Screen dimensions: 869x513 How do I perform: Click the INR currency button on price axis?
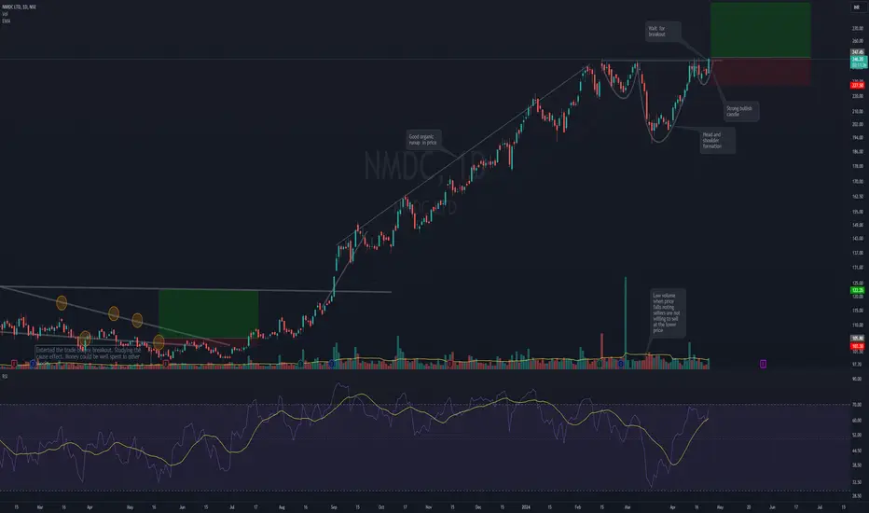(x=857, y=7)
